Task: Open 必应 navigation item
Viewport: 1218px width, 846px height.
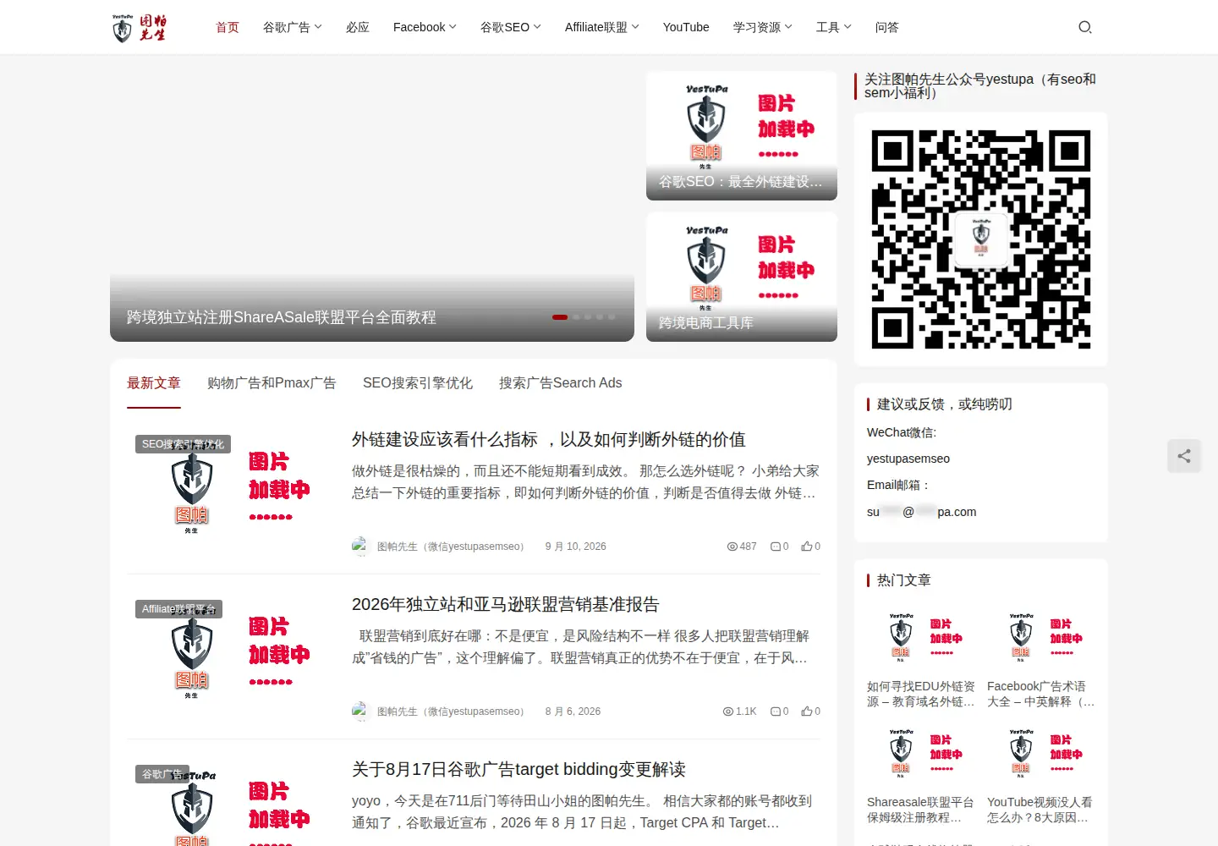Action: click(x=358, y=27)
